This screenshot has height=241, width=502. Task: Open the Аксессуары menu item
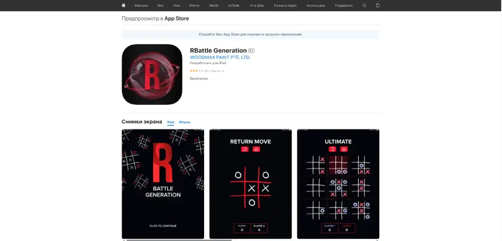pyautogui.click(x=316, y=6)
